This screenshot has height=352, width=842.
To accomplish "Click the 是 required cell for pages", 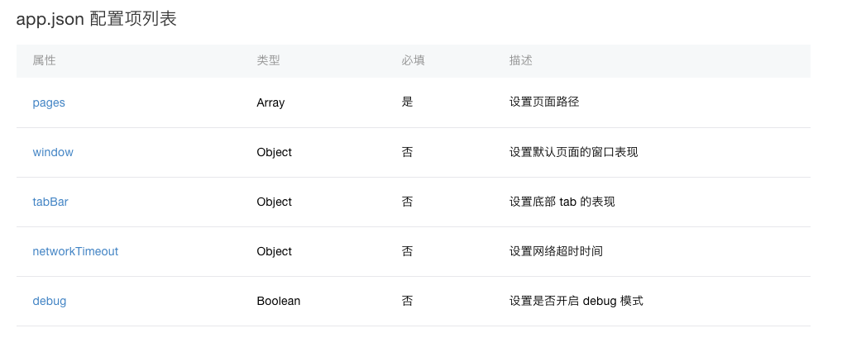I will [407, 102].
